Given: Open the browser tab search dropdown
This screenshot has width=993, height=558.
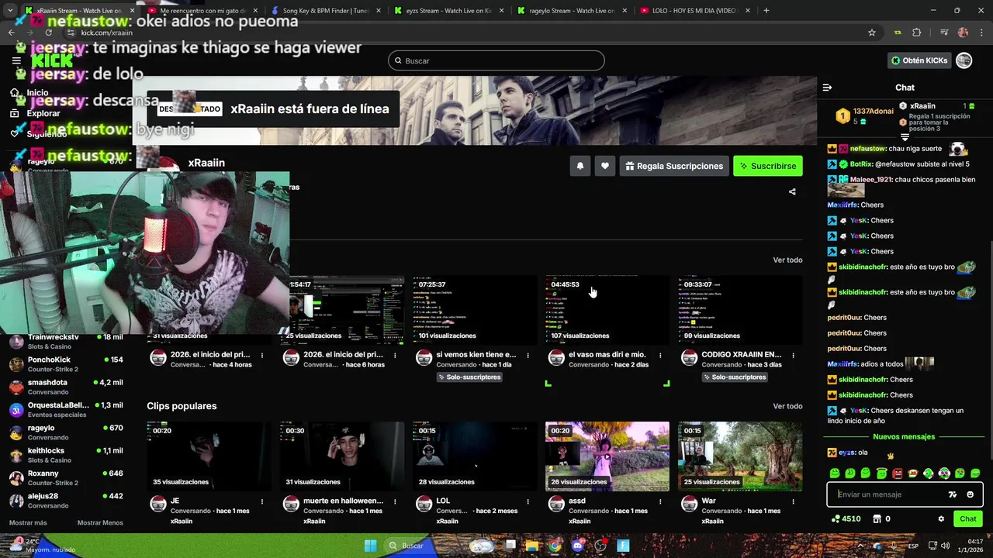Looking at the screenshot, I should 9,10.
